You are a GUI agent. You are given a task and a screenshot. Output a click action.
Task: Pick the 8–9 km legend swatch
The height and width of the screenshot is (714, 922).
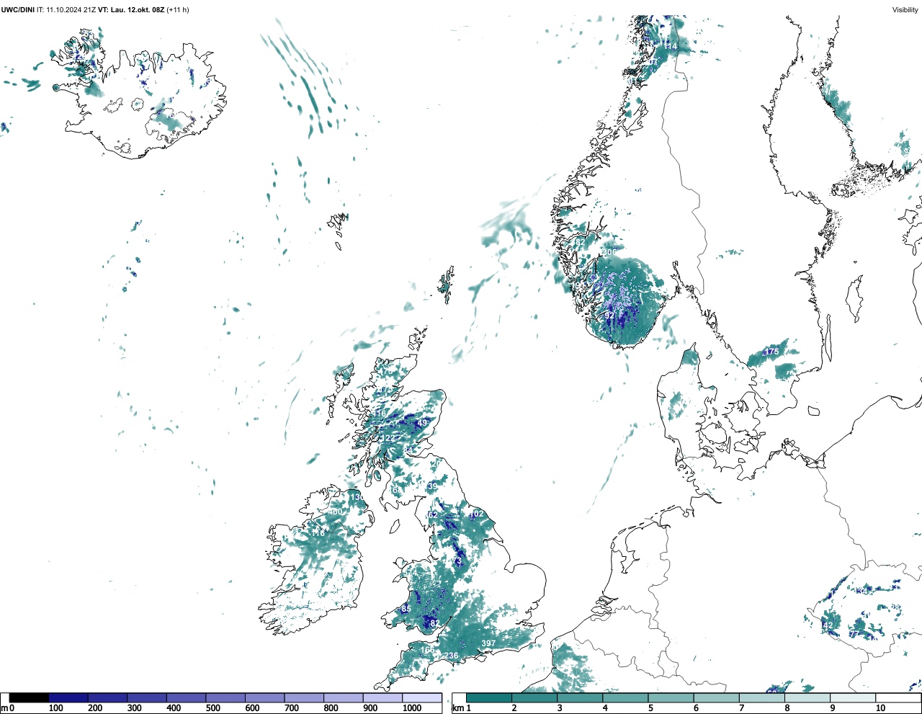tap(807, 697)
